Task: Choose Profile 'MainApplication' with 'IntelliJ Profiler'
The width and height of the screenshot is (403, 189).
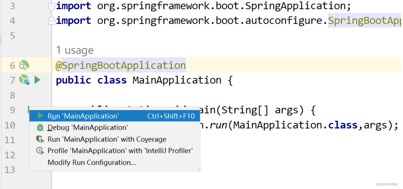Action: (x=114, y=151)
